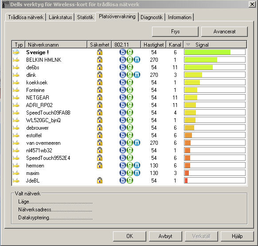Select the network named WL520GC_bjnQ

click(x=43, y=120)
